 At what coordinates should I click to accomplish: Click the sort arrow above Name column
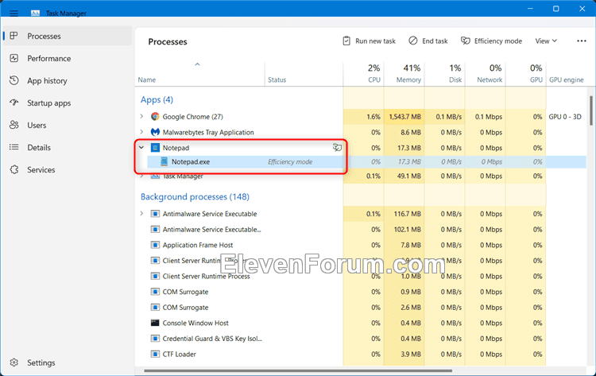tap(197, 64)
